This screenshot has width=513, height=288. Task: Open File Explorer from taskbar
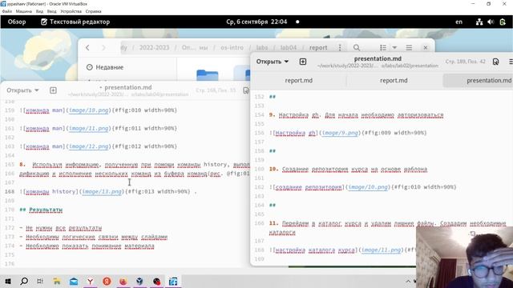click(57, 281)
